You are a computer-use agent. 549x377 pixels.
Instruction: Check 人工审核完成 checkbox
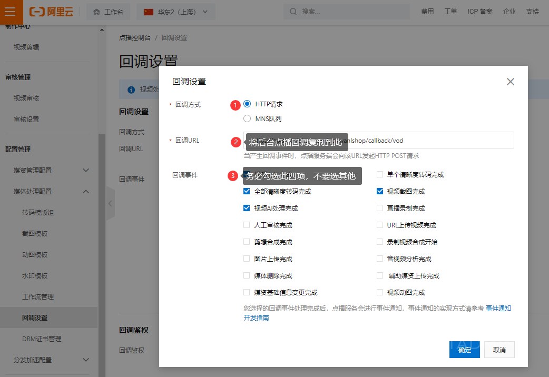click(x=247, y=225)
